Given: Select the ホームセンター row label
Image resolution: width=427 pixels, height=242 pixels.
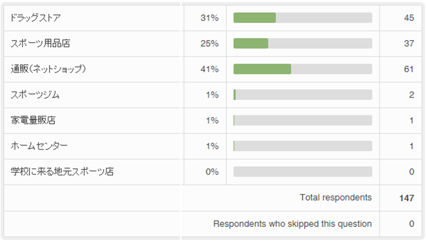Looking at the screenshot, I should pyautogui.click(x=40, y=146).
